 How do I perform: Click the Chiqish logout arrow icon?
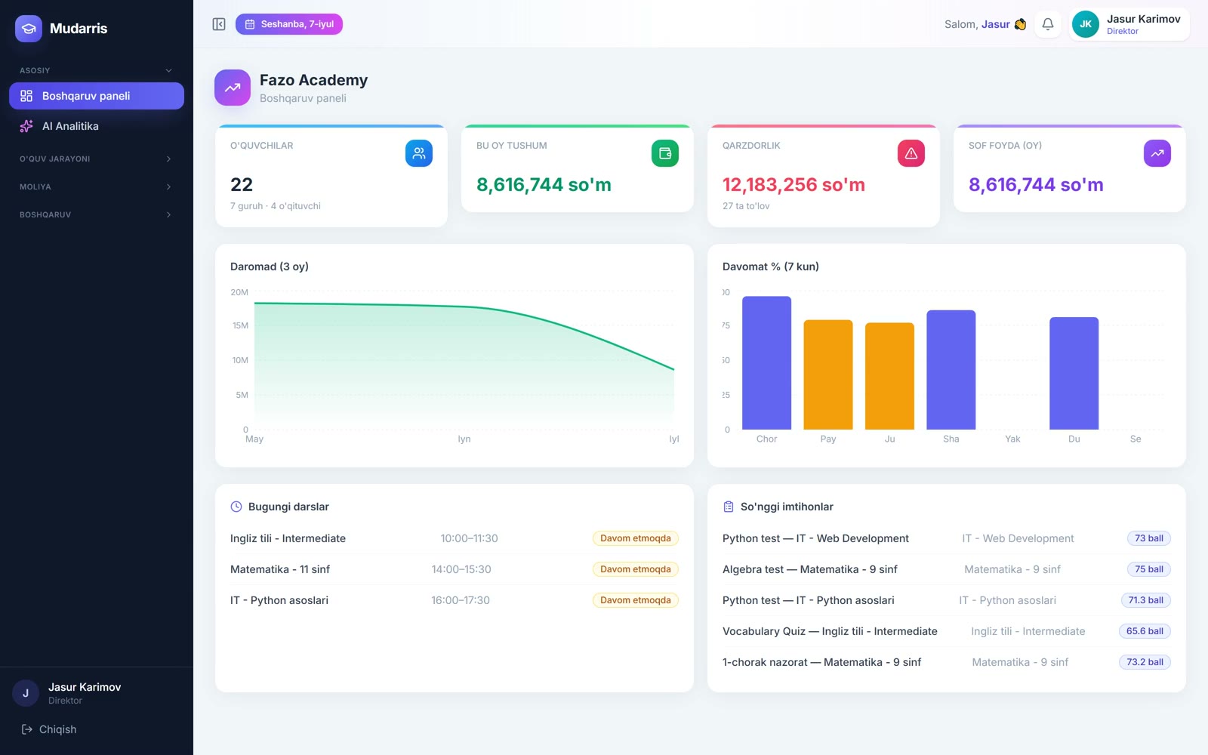tap(27, 729)
